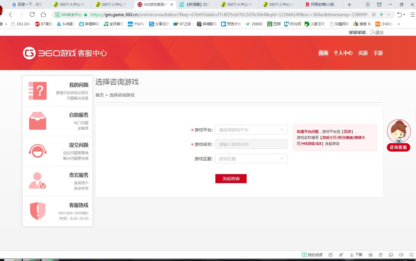This screenshot has width=416, height=261.
Task: Click the 发起咨询 button
Action: (x=231, y=178)
